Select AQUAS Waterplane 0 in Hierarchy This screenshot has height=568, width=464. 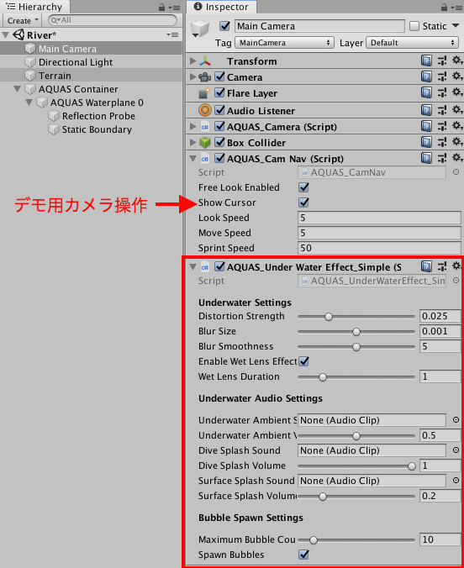[97, 103]
